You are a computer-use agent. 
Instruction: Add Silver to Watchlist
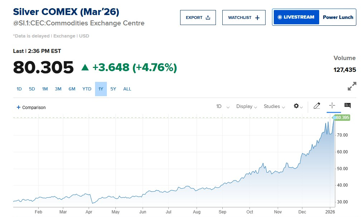click(x=244, y=18)
